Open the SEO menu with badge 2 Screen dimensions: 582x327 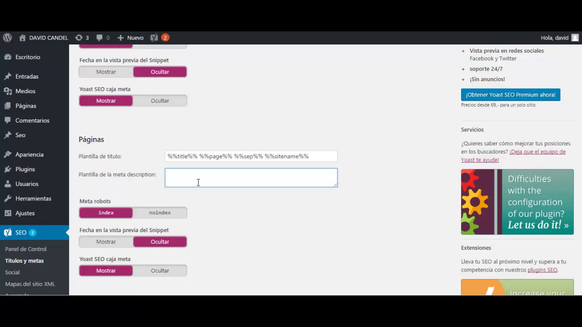coord(35,233)
